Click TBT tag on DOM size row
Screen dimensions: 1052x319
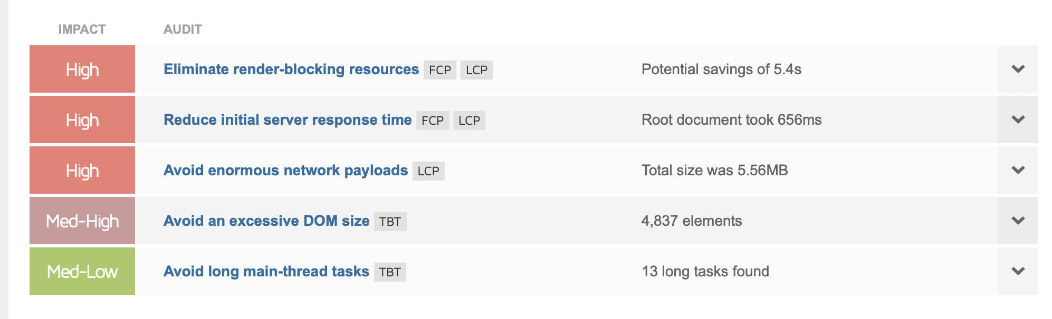tap(390, 222)
